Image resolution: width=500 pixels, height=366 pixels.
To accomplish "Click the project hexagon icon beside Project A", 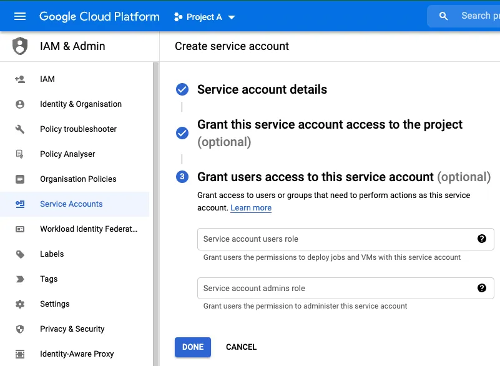I will [179, 17].
